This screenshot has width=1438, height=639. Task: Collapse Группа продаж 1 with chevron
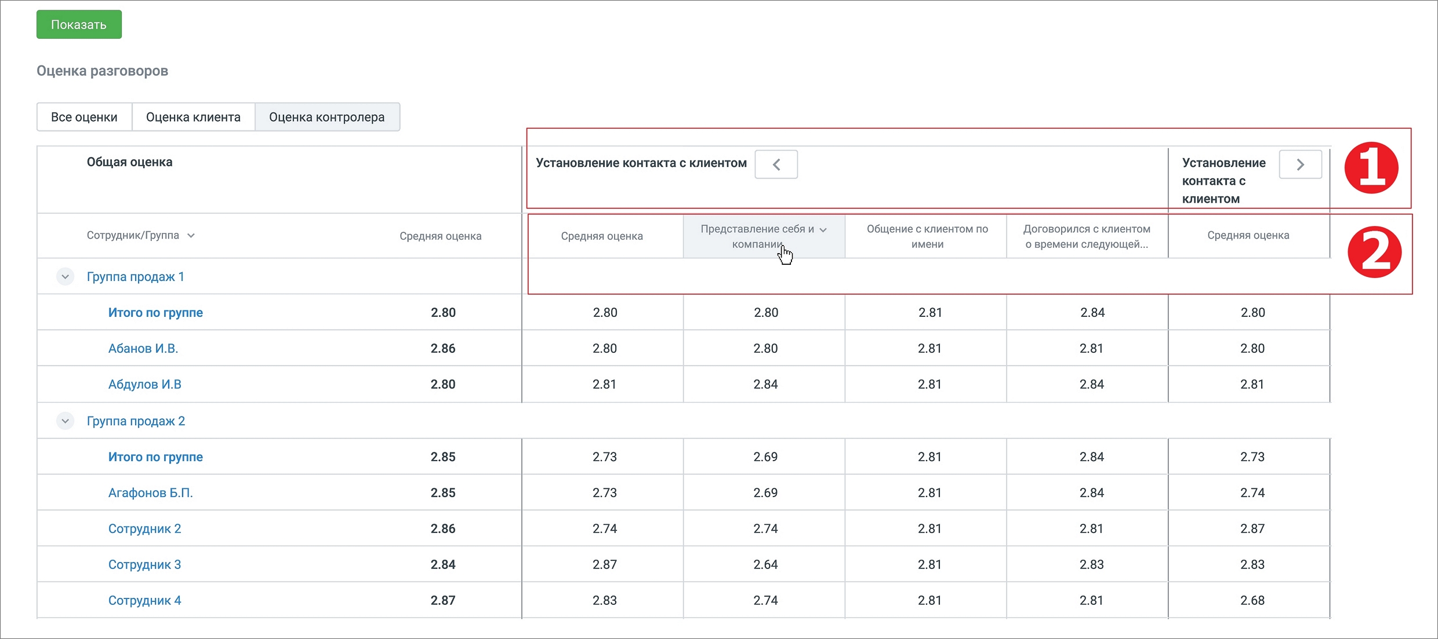click(x=65, y=277)
